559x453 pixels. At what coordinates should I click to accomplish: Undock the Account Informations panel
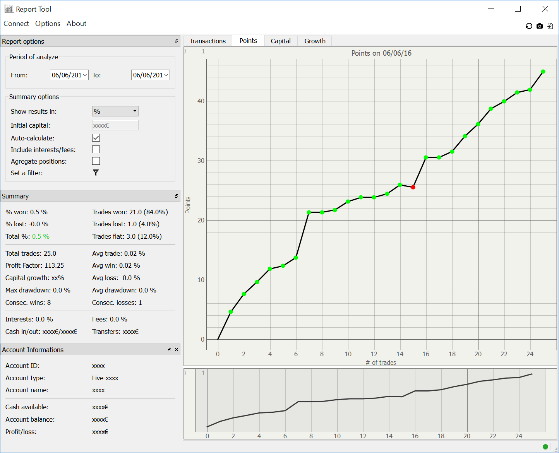click(x=170, y=350)
